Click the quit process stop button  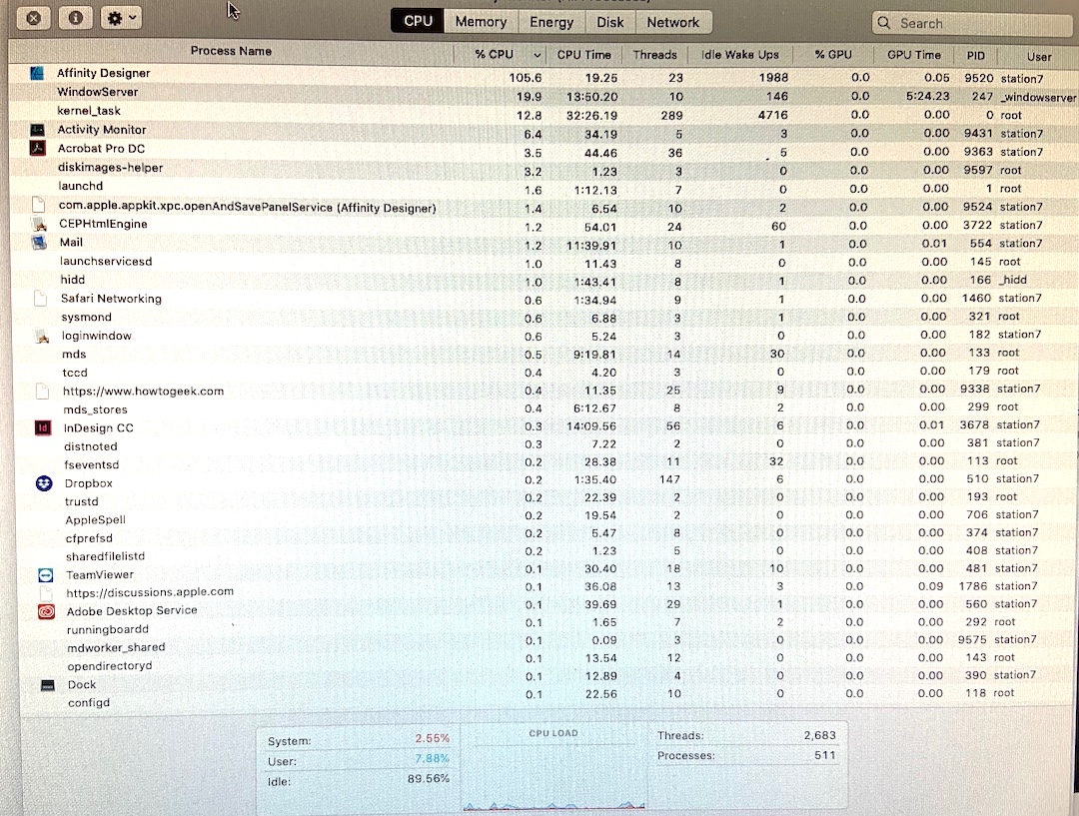pos(33,18)
